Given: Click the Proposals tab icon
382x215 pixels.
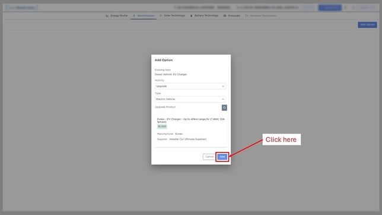Looking at the screenshot, I should point(225,15).
